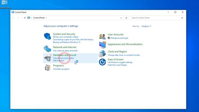Open the Network and Internet globe icon
This screenshot has width=199, height=112.
tap(48, 49)
